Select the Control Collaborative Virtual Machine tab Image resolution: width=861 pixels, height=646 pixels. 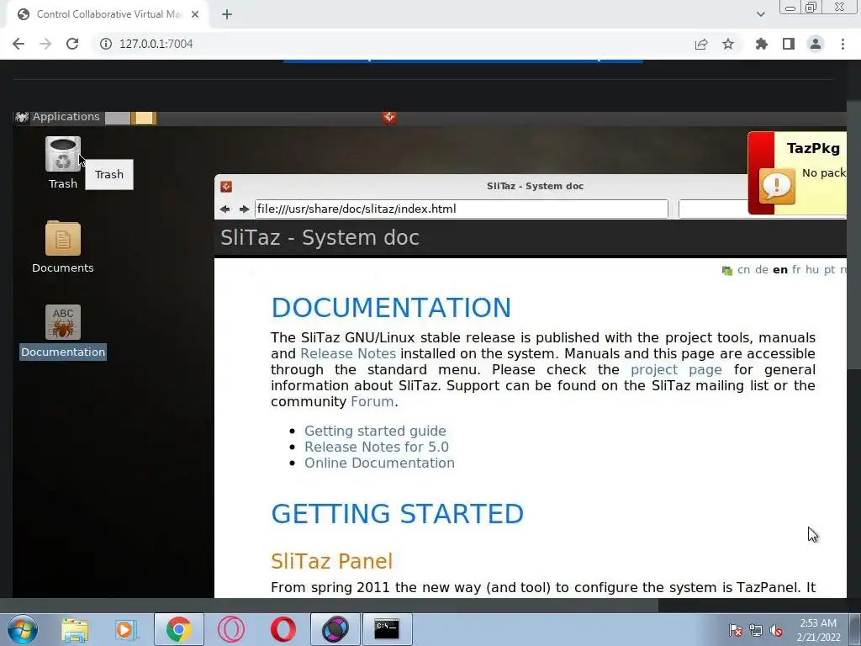click(x=108, y=14)
